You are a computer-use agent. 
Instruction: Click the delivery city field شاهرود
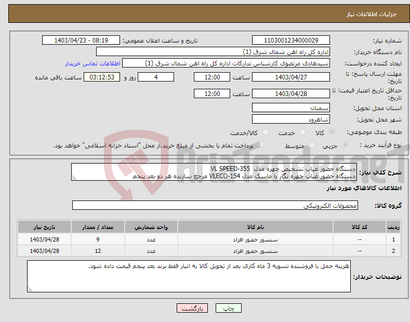click(x=291, y=119)
